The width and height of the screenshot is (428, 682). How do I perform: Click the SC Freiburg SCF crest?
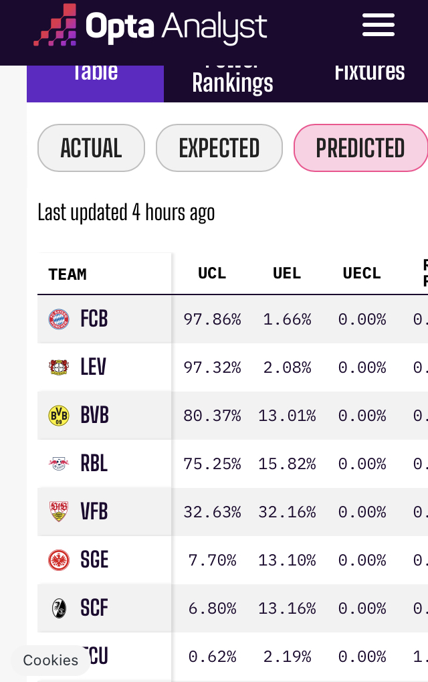(59, 608)
